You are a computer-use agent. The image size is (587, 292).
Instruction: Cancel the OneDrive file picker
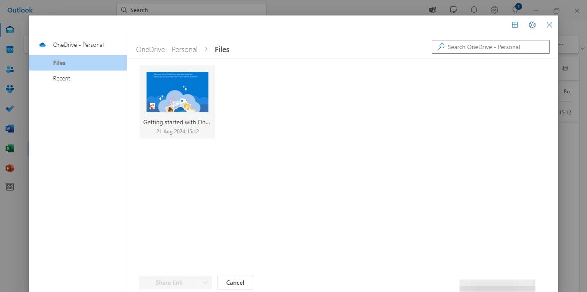tap(235, 283)
